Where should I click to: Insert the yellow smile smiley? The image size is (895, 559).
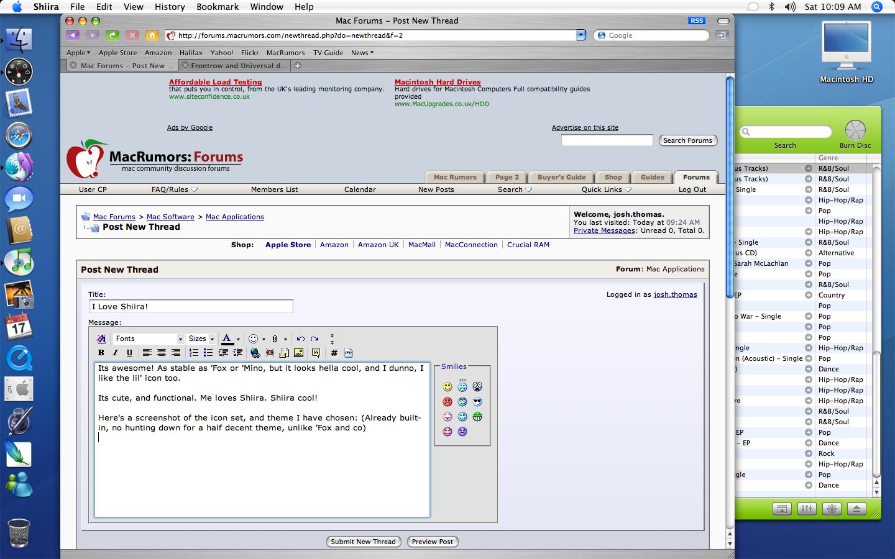coord(447,387)
